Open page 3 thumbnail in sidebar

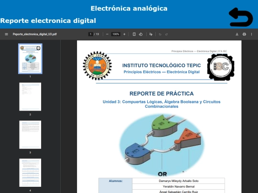(30, 134)
